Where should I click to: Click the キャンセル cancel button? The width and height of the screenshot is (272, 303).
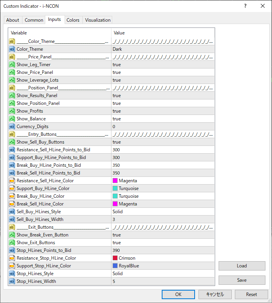pyautogui.click(x=215, y=294)
